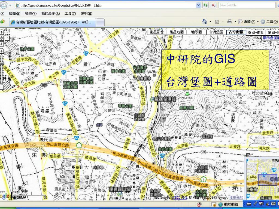The height and width of the screenshot is (209, 279).
Task: Open the ASCC GIS map source link
Action: coord(180,197)
